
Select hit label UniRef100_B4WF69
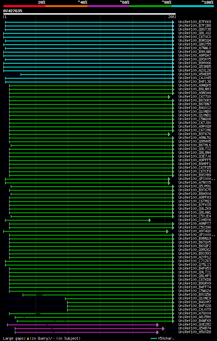click(x=195, y=321)
